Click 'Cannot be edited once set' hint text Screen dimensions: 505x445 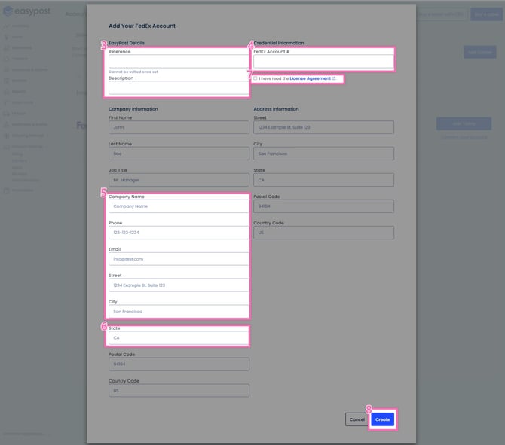click(133, 72)
